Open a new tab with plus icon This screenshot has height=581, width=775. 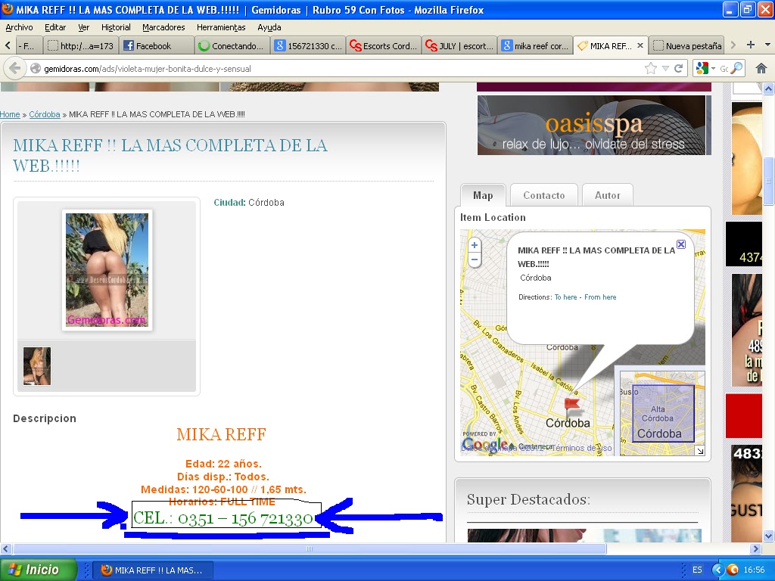tap(750, 45)
